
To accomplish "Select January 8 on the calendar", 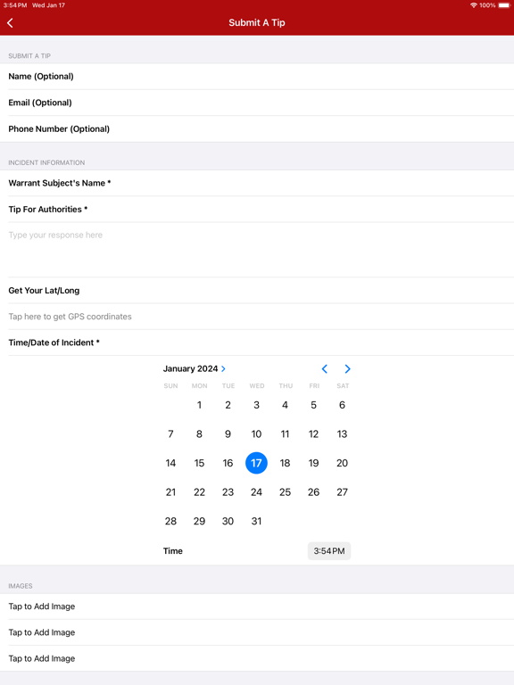I will [199, 433].
